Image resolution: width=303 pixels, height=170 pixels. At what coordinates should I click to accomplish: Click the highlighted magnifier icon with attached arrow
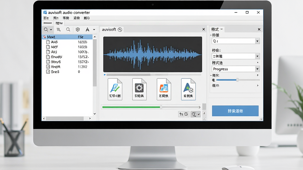click(x=46, y=30)
